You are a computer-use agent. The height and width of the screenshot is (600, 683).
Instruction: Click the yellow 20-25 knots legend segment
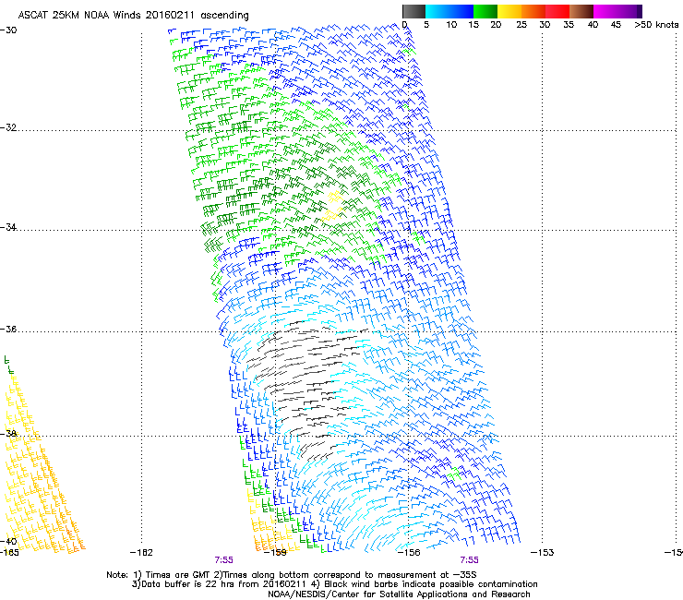(509, 11)
